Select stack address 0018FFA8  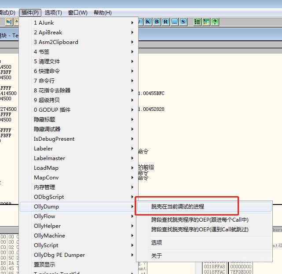pos(214,267)
